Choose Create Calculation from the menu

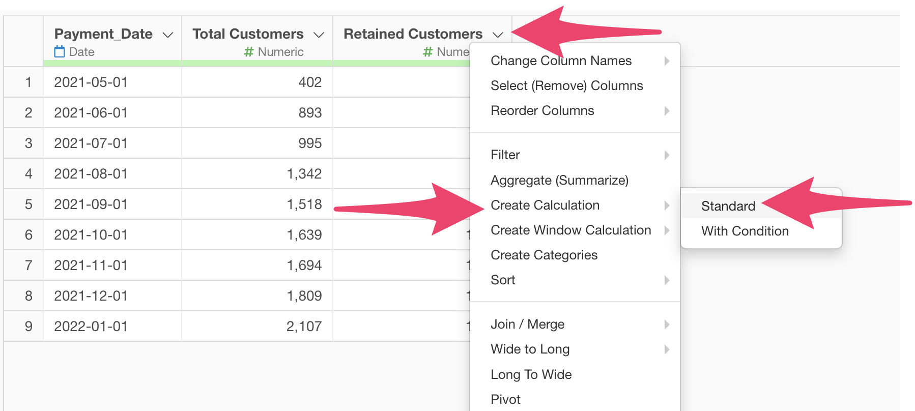[545, 205]
